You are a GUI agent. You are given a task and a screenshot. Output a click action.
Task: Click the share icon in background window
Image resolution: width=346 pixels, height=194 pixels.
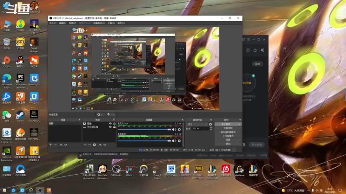tap(262, 50)
